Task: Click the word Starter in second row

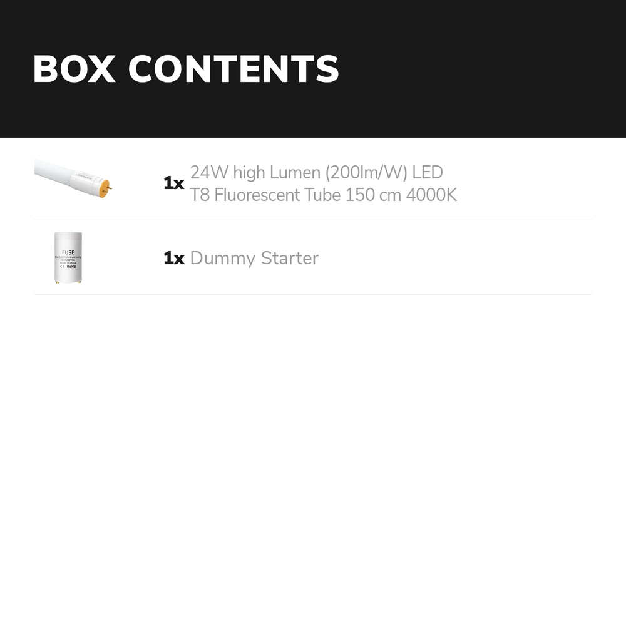Action: click(290, 258)
